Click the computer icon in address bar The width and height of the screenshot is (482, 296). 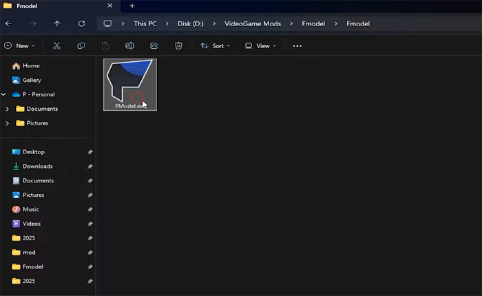tap(107, 23)
